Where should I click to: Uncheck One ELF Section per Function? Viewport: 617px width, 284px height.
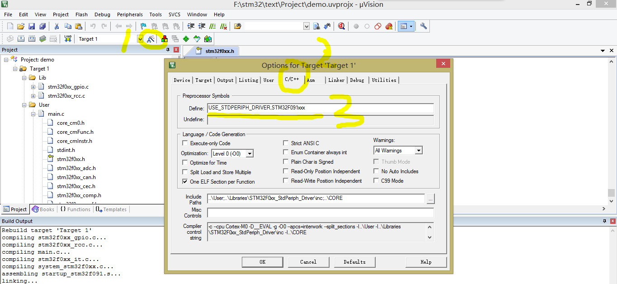(185, 182)
